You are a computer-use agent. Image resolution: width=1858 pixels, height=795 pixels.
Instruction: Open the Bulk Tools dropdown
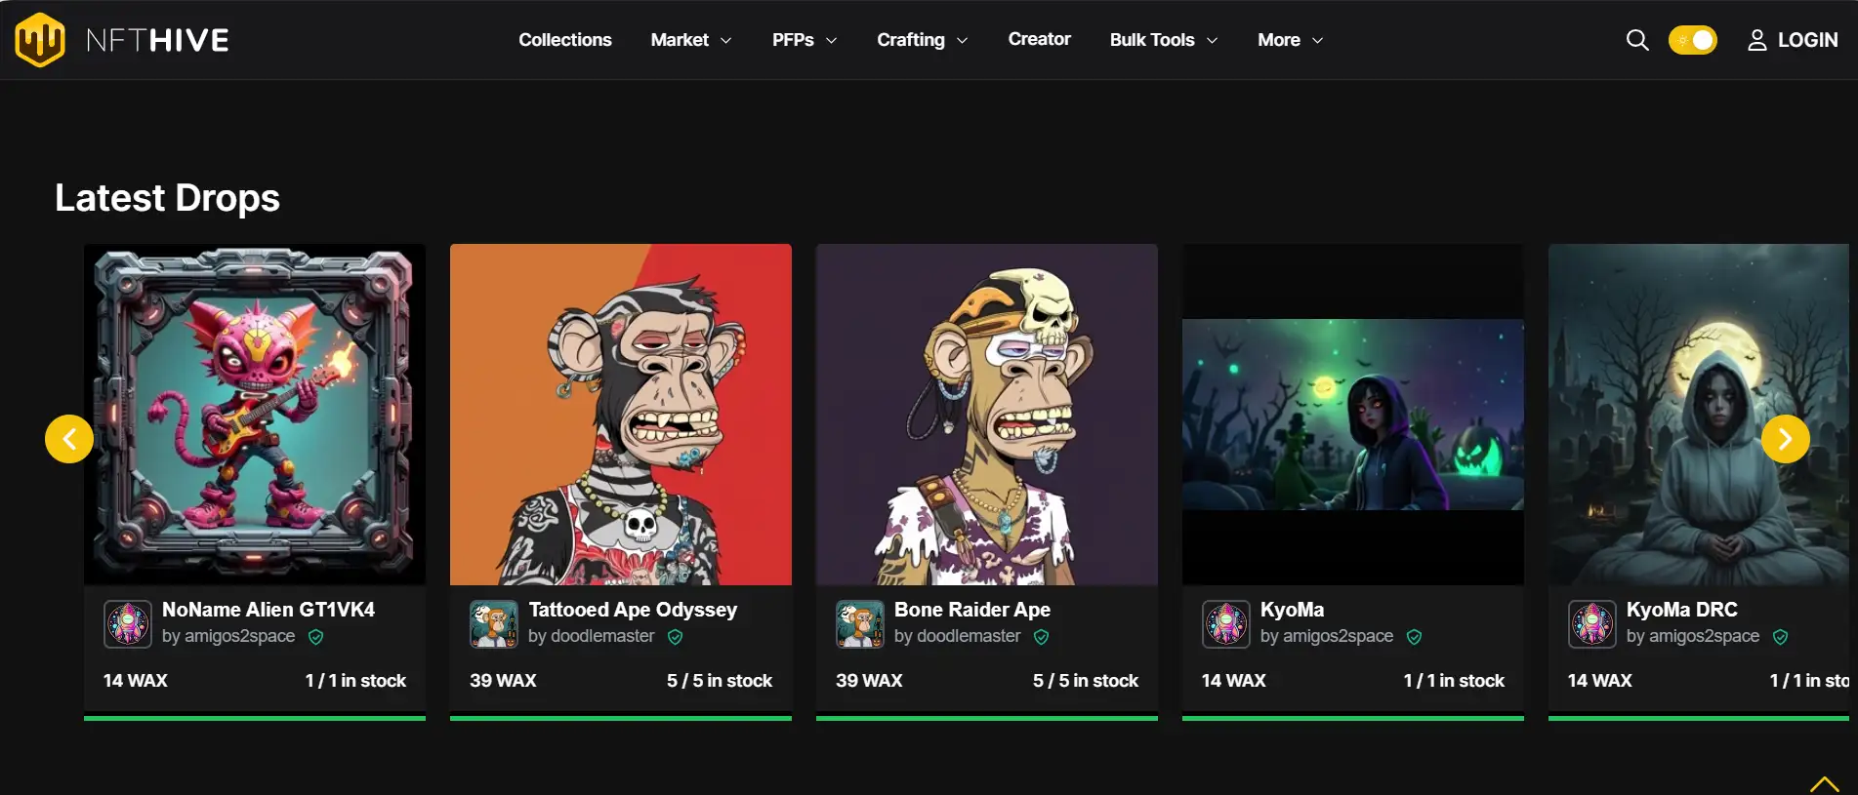pyautogui.click(x=1163, y=40)
